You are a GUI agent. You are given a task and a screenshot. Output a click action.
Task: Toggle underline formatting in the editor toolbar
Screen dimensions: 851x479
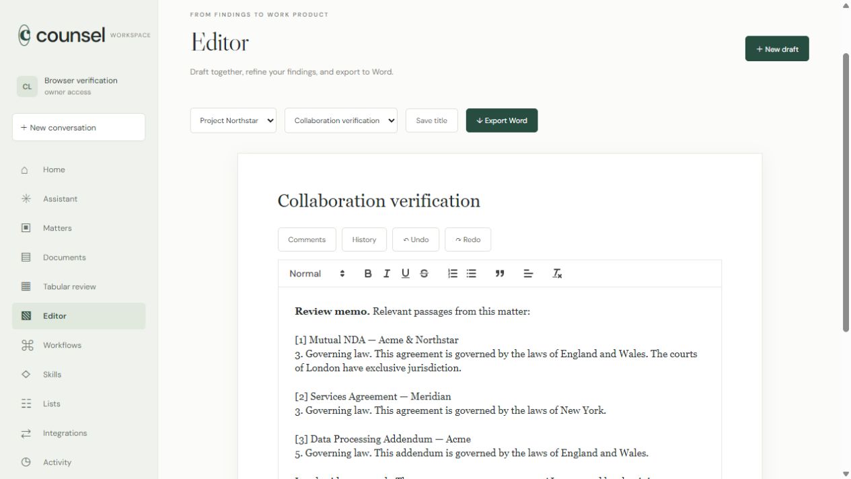[x=405, y=273]
